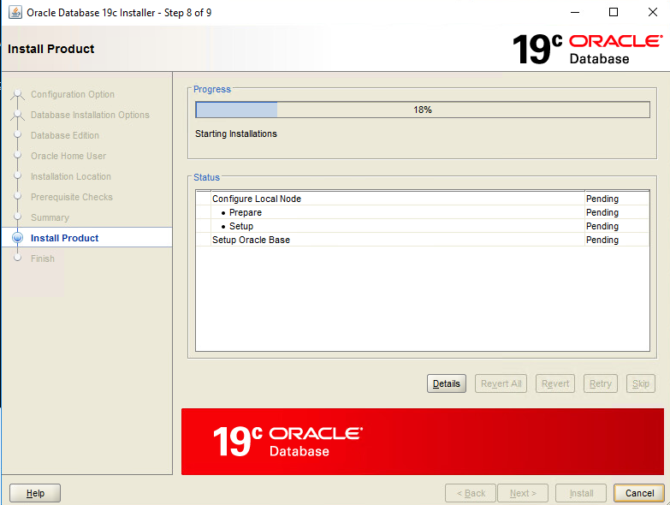Select the Configure Local Node status row
Image resolution: width=670 pixels, height=505 pixels.
(x=423, y=199)
